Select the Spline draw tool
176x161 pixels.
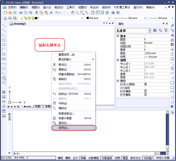coord(4,64)
